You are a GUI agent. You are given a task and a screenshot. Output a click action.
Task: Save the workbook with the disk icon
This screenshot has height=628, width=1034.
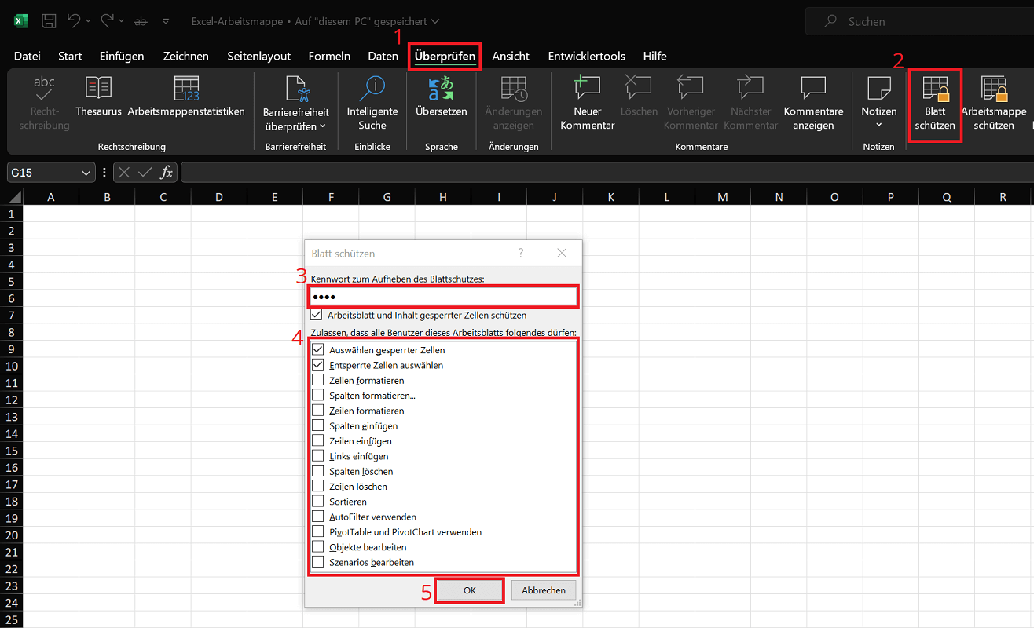point(49,21)
